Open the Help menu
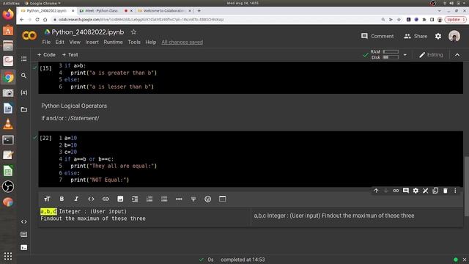 [151, 43]
